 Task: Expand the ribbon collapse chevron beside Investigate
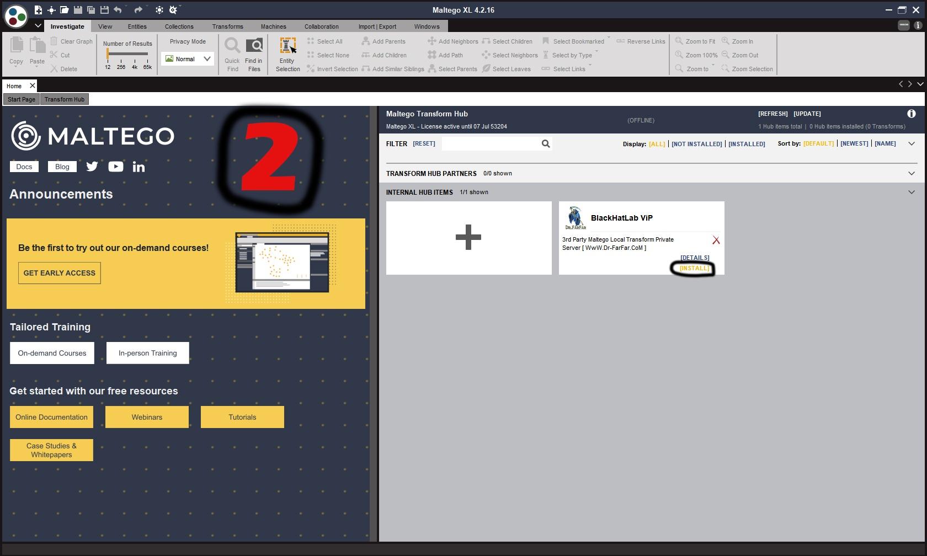(38, 26)
